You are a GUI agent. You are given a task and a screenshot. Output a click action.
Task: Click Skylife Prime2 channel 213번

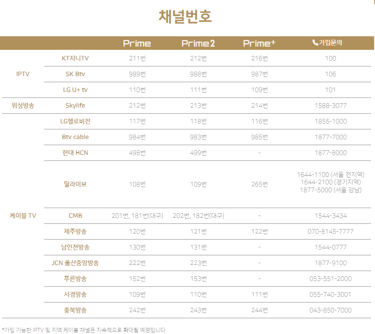click(x=198, y=106)
